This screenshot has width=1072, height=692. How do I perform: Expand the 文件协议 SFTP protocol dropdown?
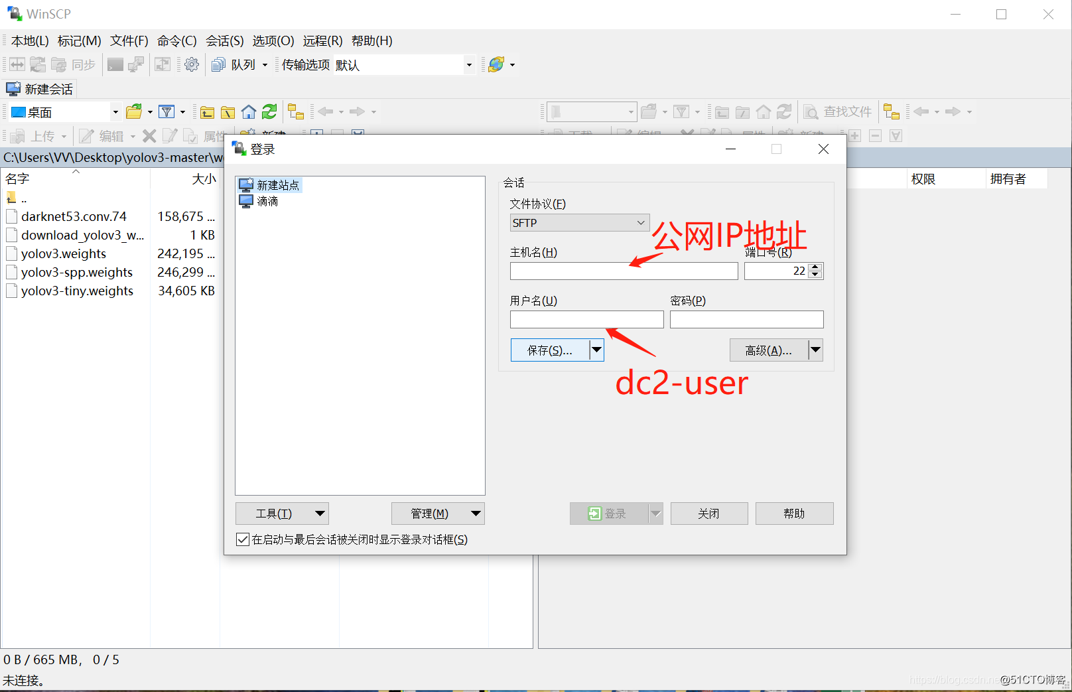click(641, 223)
